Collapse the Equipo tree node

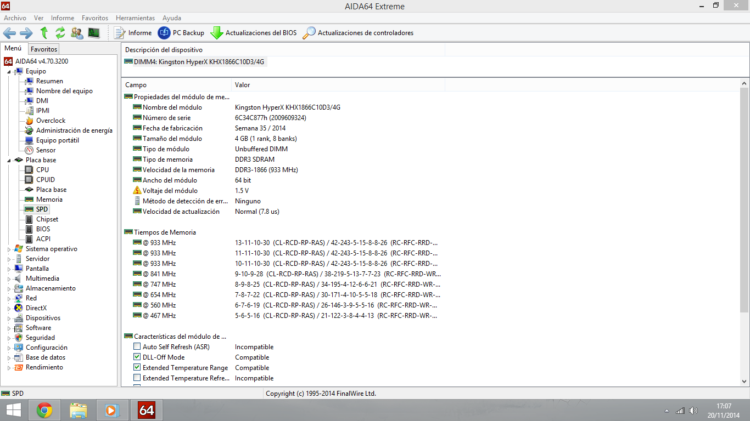9,72
